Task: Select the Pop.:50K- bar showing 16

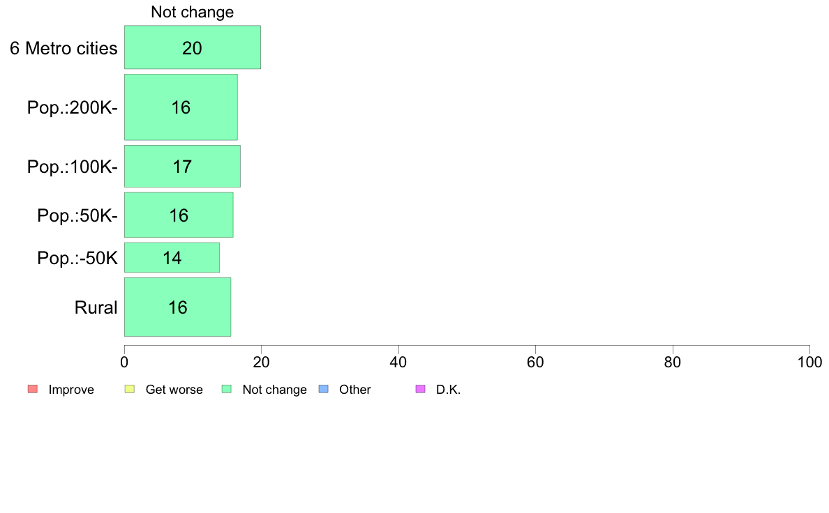Action: pyautogui.click(x=179, y=215)
